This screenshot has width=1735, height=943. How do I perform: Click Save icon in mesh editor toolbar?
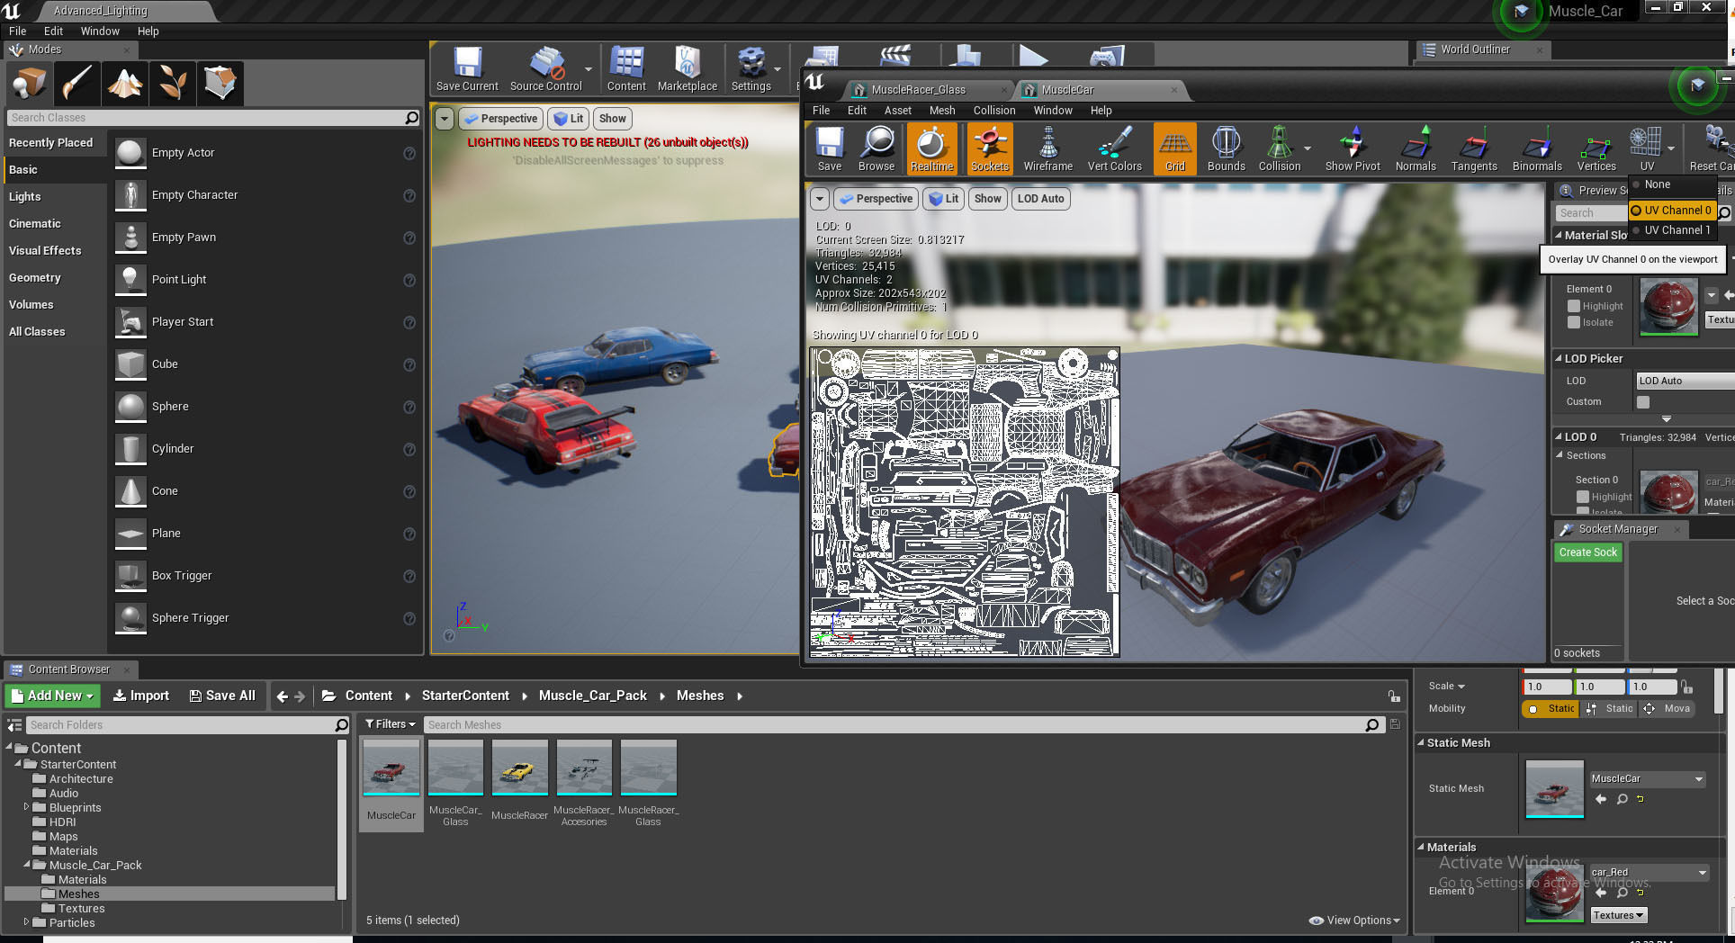pyautogui.click(x=829, y=149)
